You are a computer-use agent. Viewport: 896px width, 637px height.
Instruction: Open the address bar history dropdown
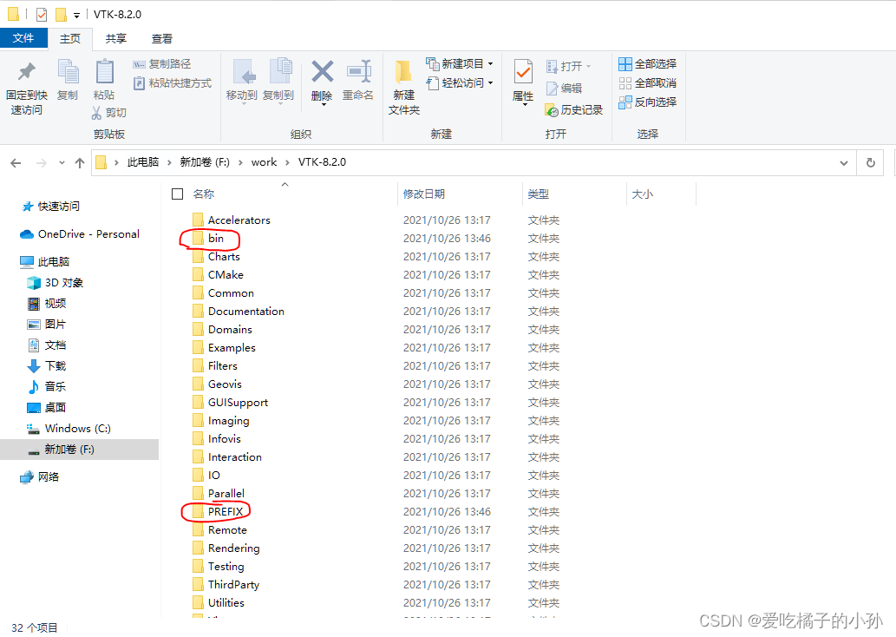[843, 161]
